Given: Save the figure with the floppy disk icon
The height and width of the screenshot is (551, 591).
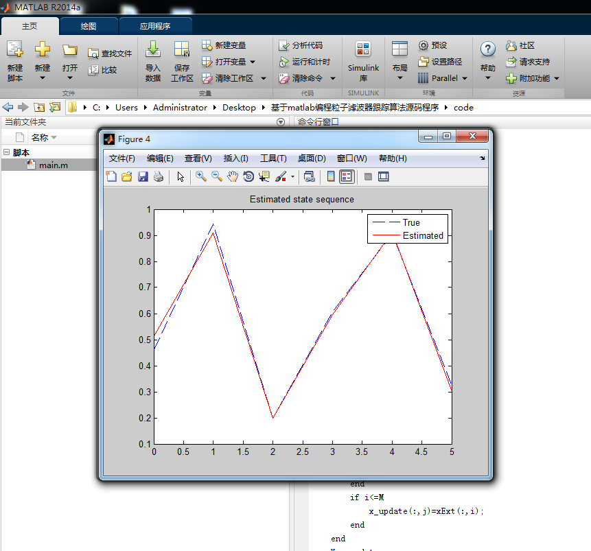Looking at the screenshot, I should coord(143,176).
